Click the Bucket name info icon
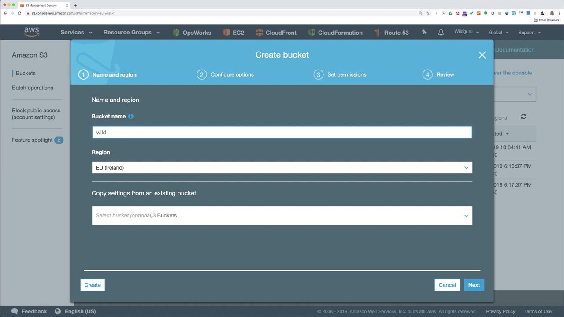564x317 pixels. [x=130, y=116]
